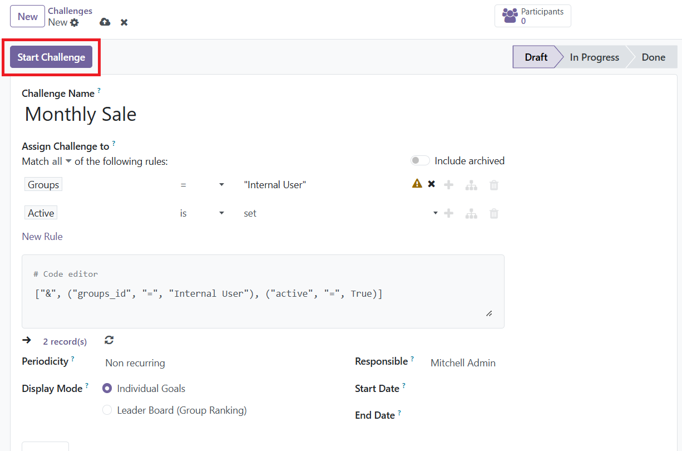Switch to the Done status stage
The image size is (682, 451).
(653, 57)
